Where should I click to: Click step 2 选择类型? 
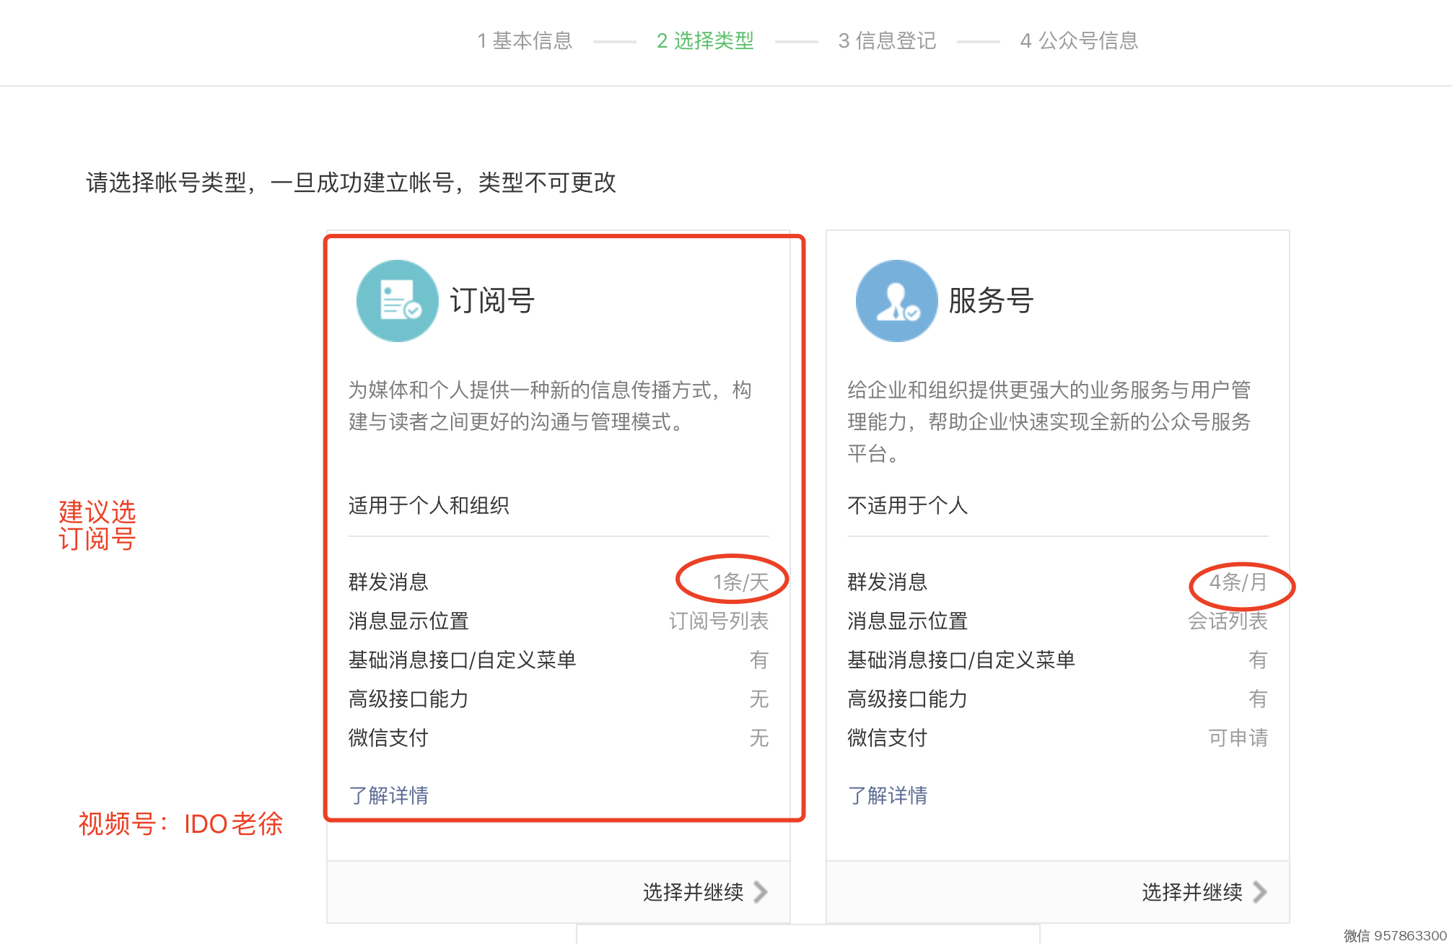tap(705, 40)
